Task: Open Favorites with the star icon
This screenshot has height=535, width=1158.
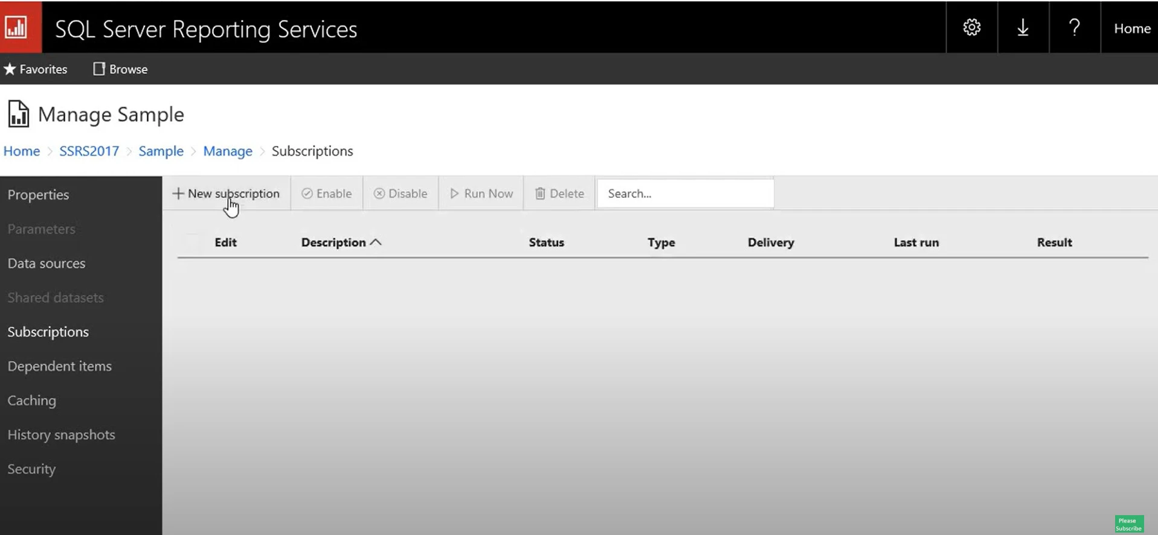Action: pyautogui.click(x=10, y=69)
